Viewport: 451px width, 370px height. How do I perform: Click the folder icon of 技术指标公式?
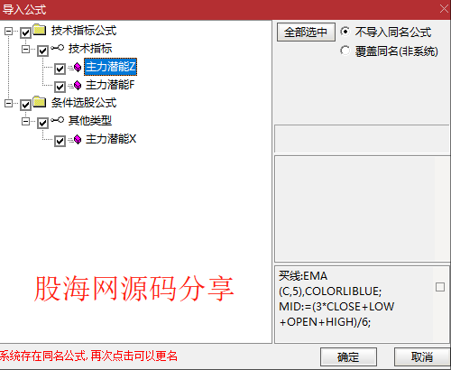pos(40,30)
